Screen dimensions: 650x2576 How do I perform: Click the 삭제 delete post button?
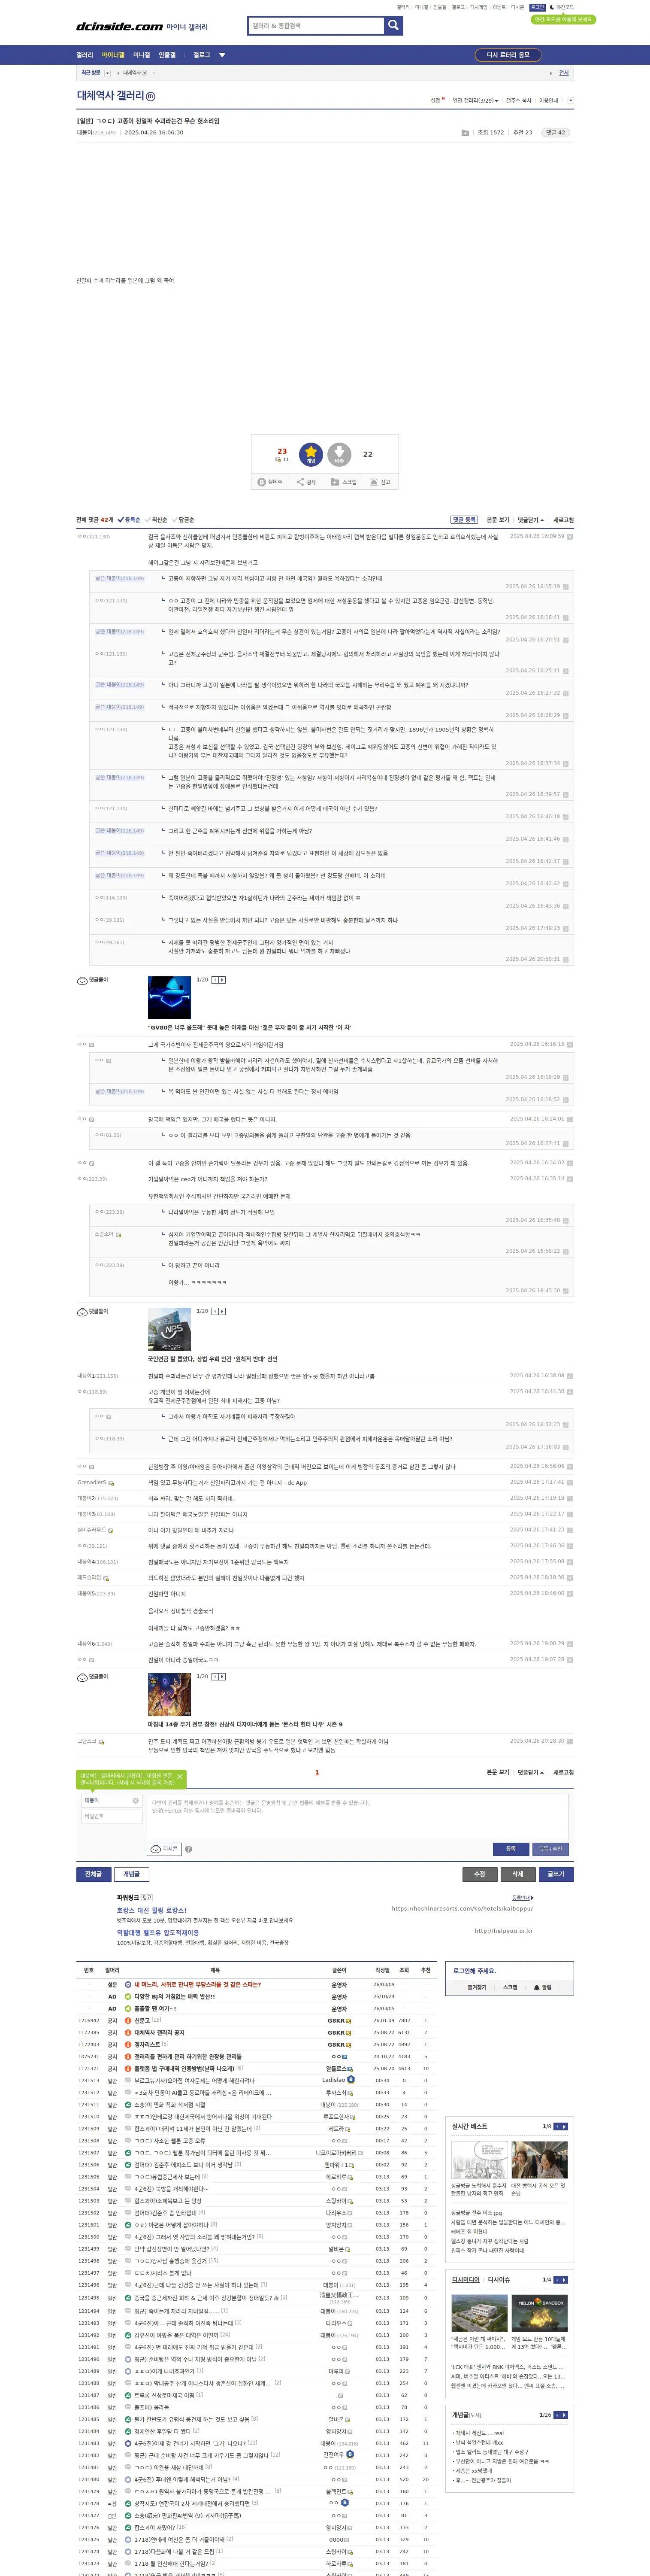click(518, 1874)
